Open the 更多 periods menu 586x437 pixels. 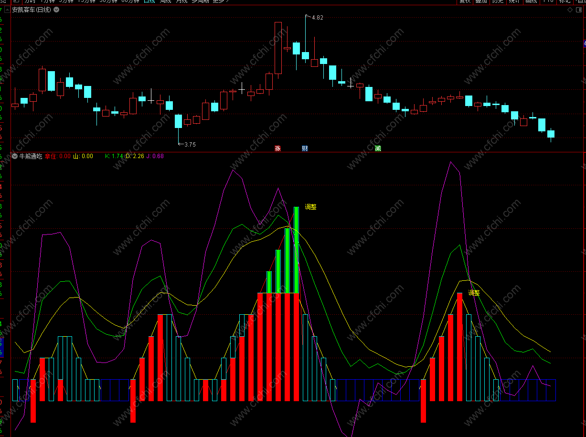pos(220,1)
